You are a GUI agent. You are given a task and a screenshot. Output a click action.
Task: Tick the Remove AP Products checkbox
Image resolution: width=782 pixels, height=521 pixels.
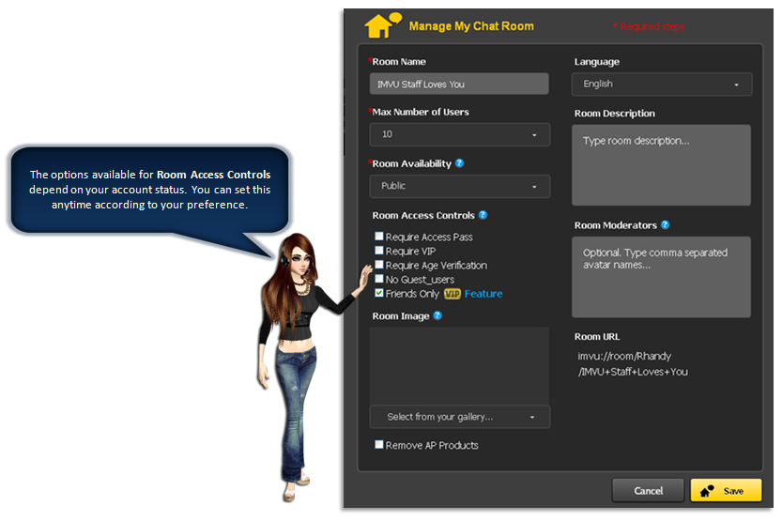tap(379, 445)
